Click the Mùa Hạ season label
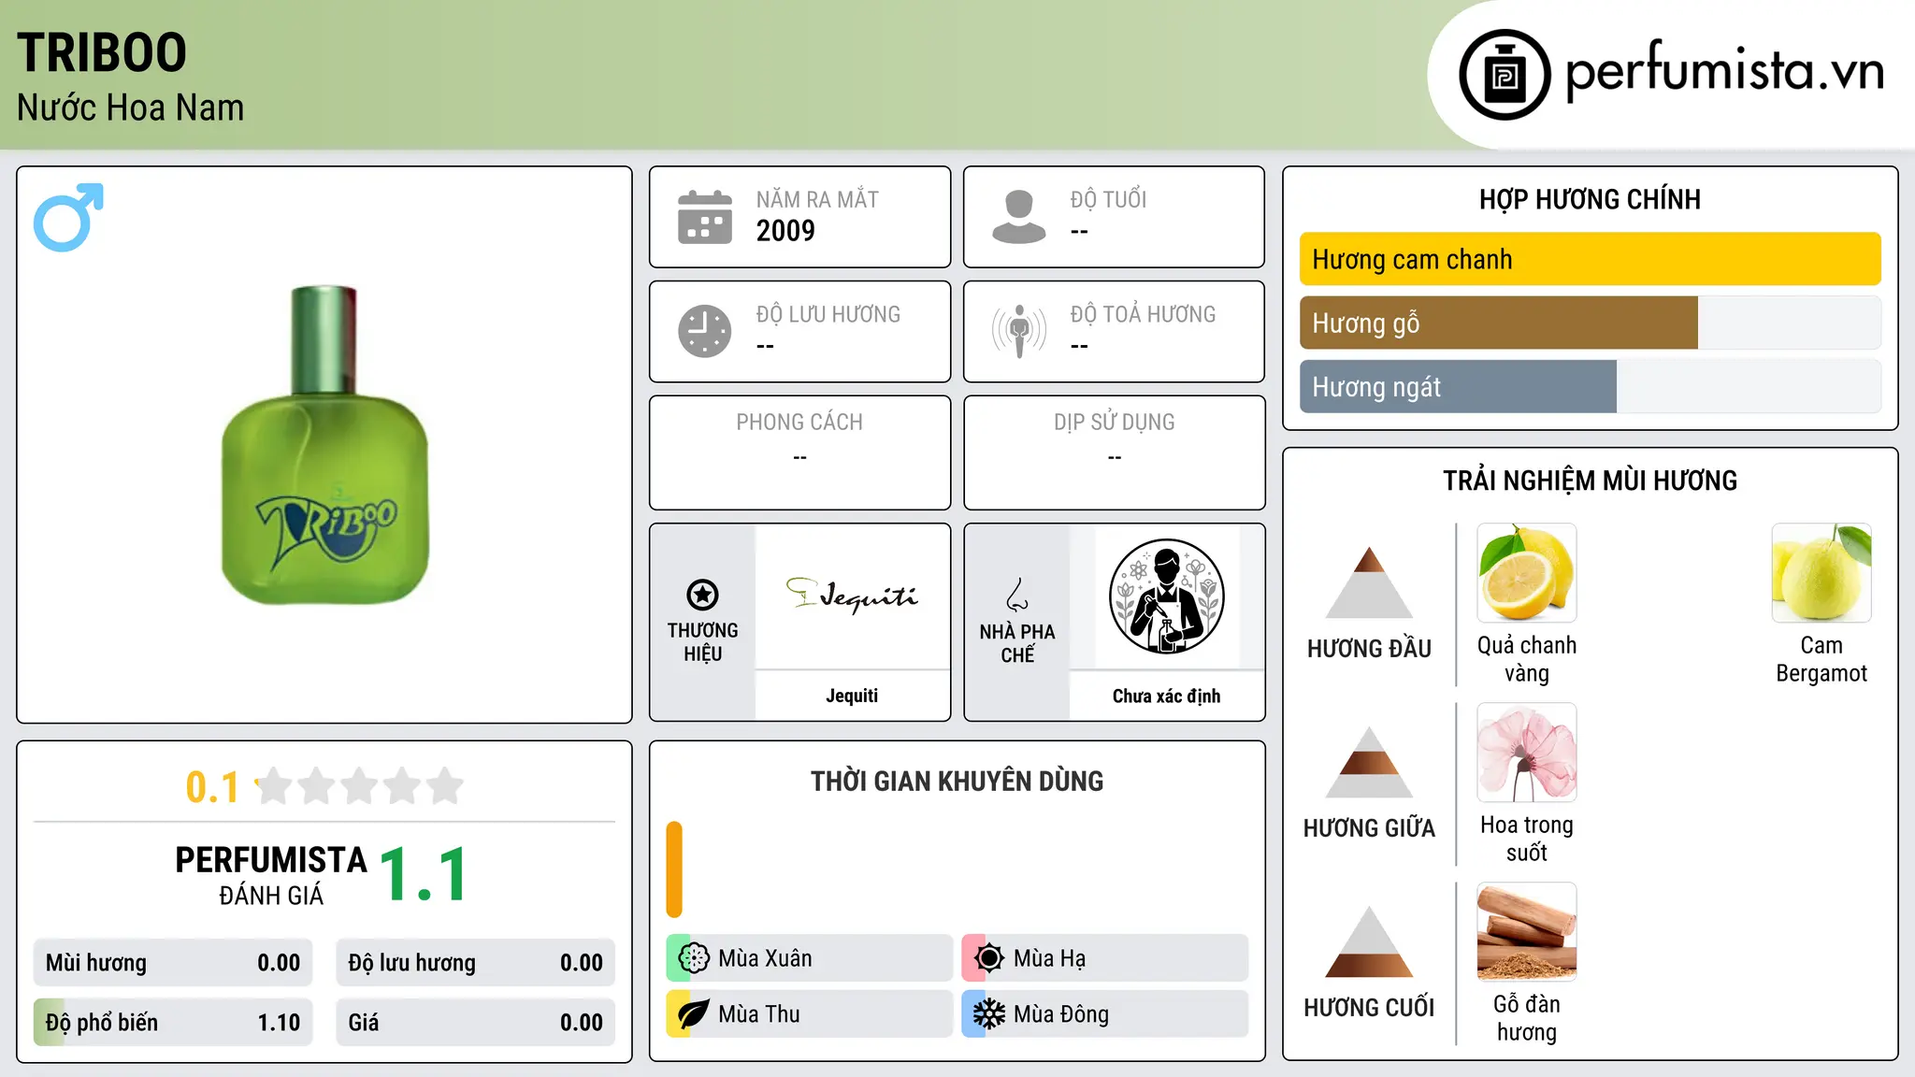This screenshot has width=1915, height=1077. tap(1050, 958)
